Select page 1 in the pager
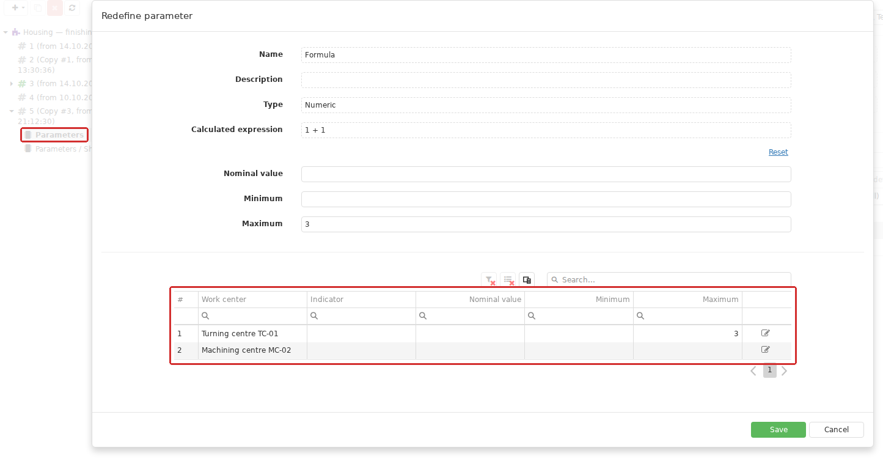Screen dimensions: 883x464 (x=770, y=370)
